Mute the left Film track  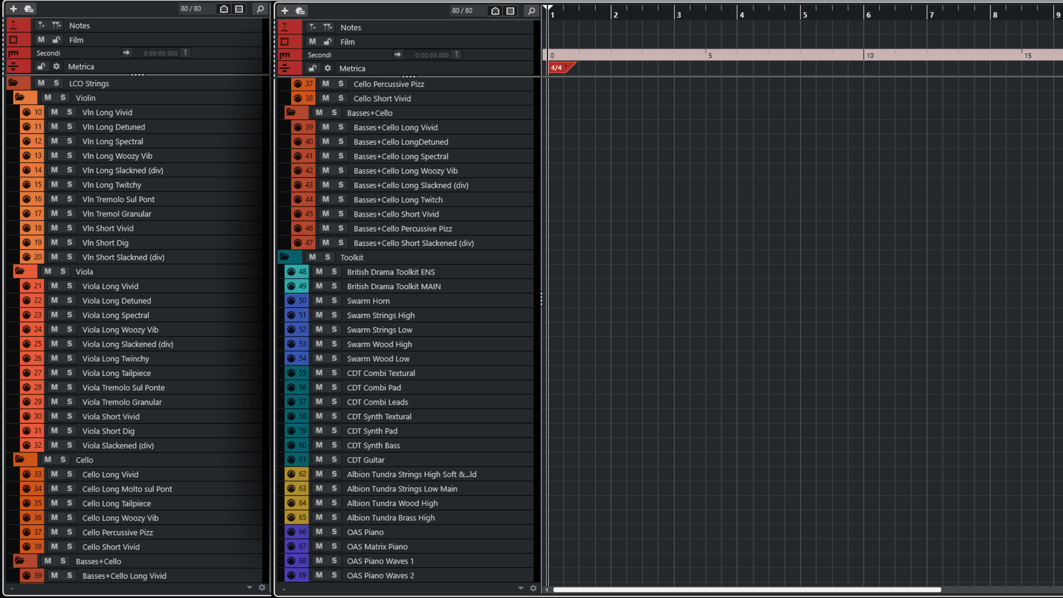(x=41, y=40)
